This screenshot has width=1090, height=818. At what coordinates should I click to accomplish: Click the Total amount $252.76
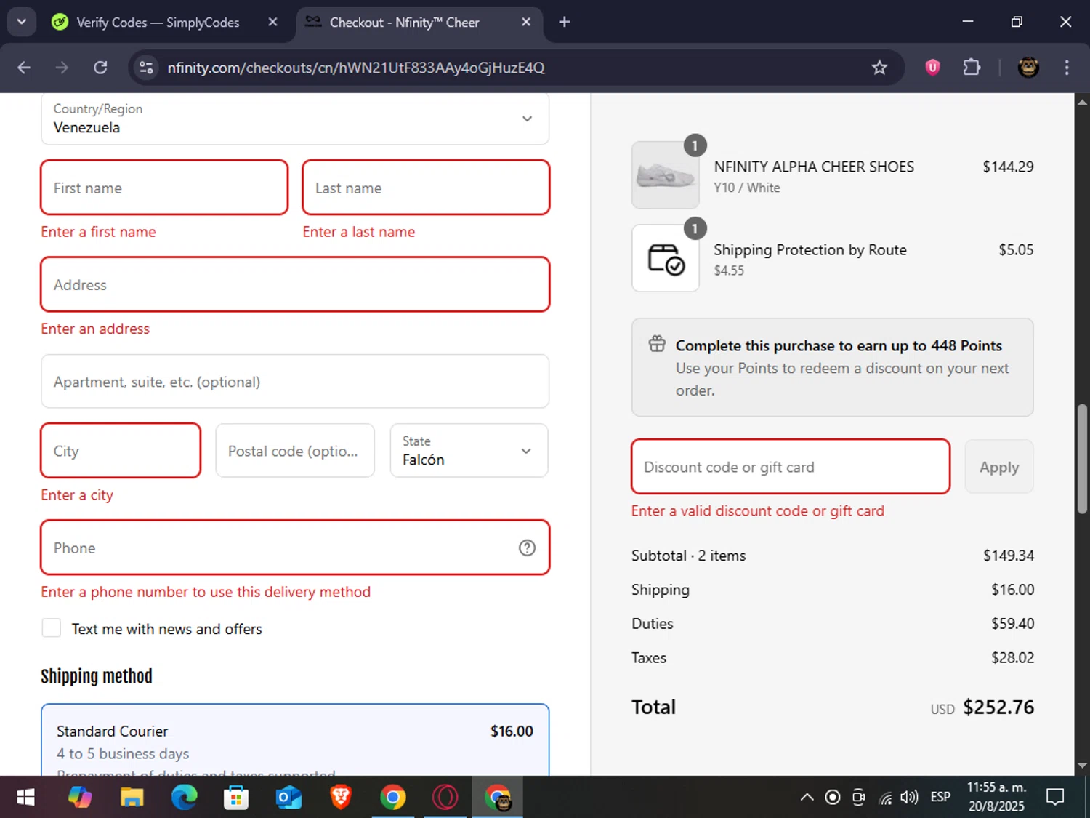click(x=998, y=707)
